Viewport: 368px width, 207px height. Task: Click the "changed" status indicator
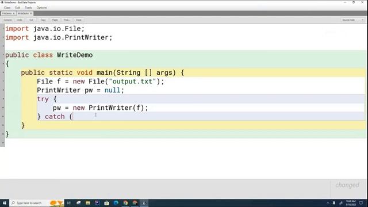347,185
